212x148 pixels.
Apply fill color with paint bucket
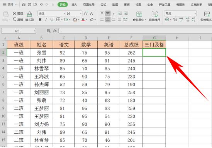coord(75,20)
